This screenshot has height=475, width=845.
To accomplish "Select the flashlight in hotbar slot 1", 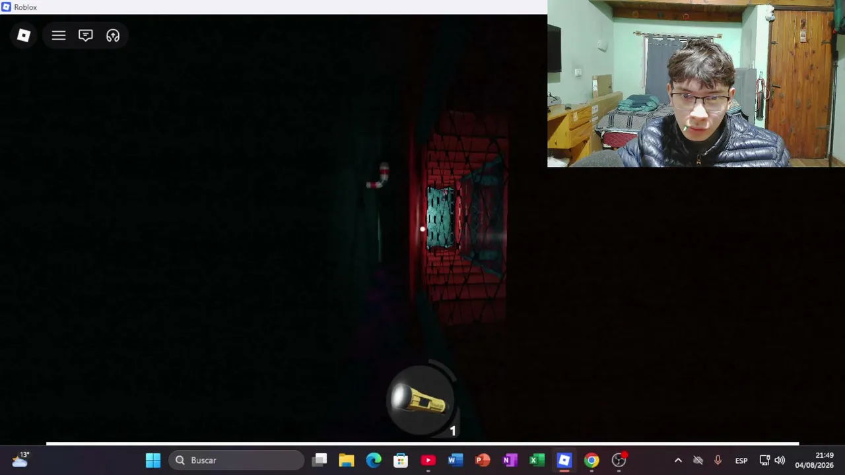I will pos(421,401).
